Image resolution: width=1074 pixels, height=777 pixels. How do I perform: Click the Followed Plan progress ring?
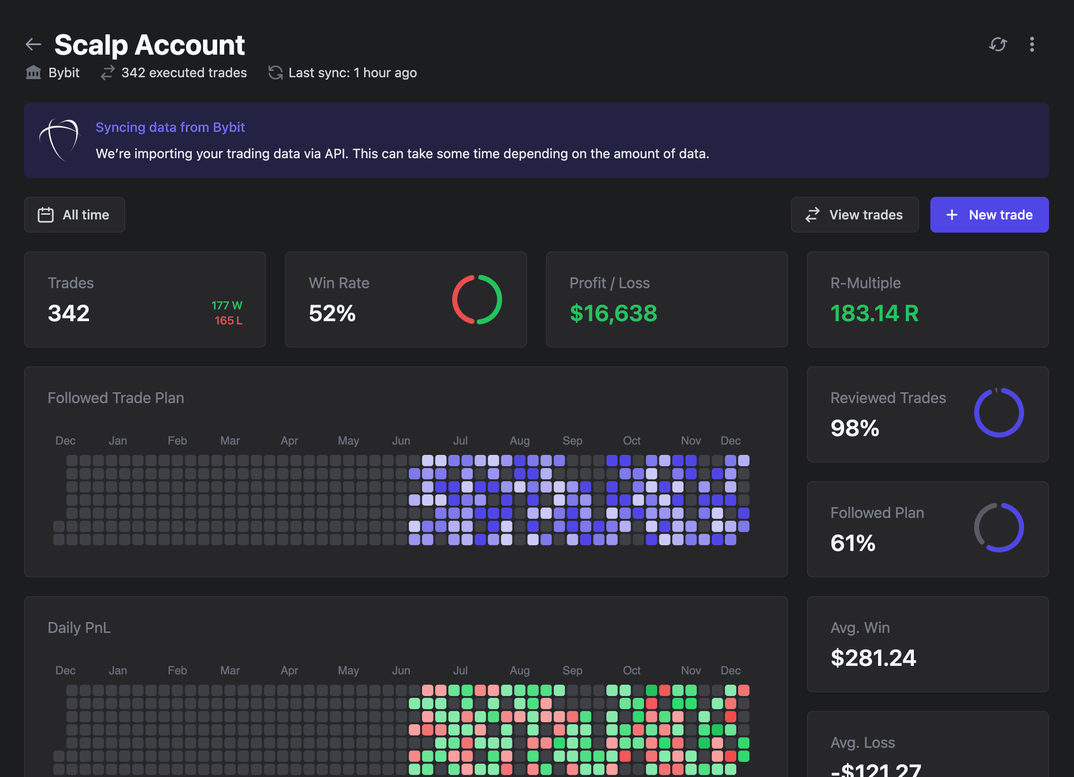[998, 527]
